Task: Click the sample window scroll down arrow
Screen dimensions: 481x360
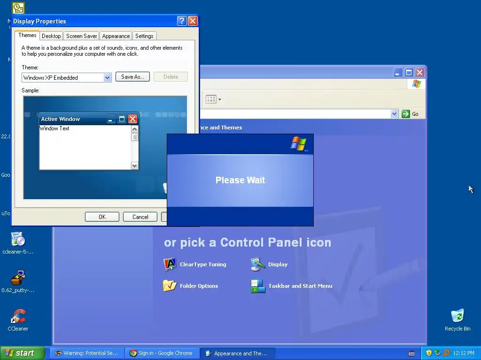Action: click(x=134, y=165)
